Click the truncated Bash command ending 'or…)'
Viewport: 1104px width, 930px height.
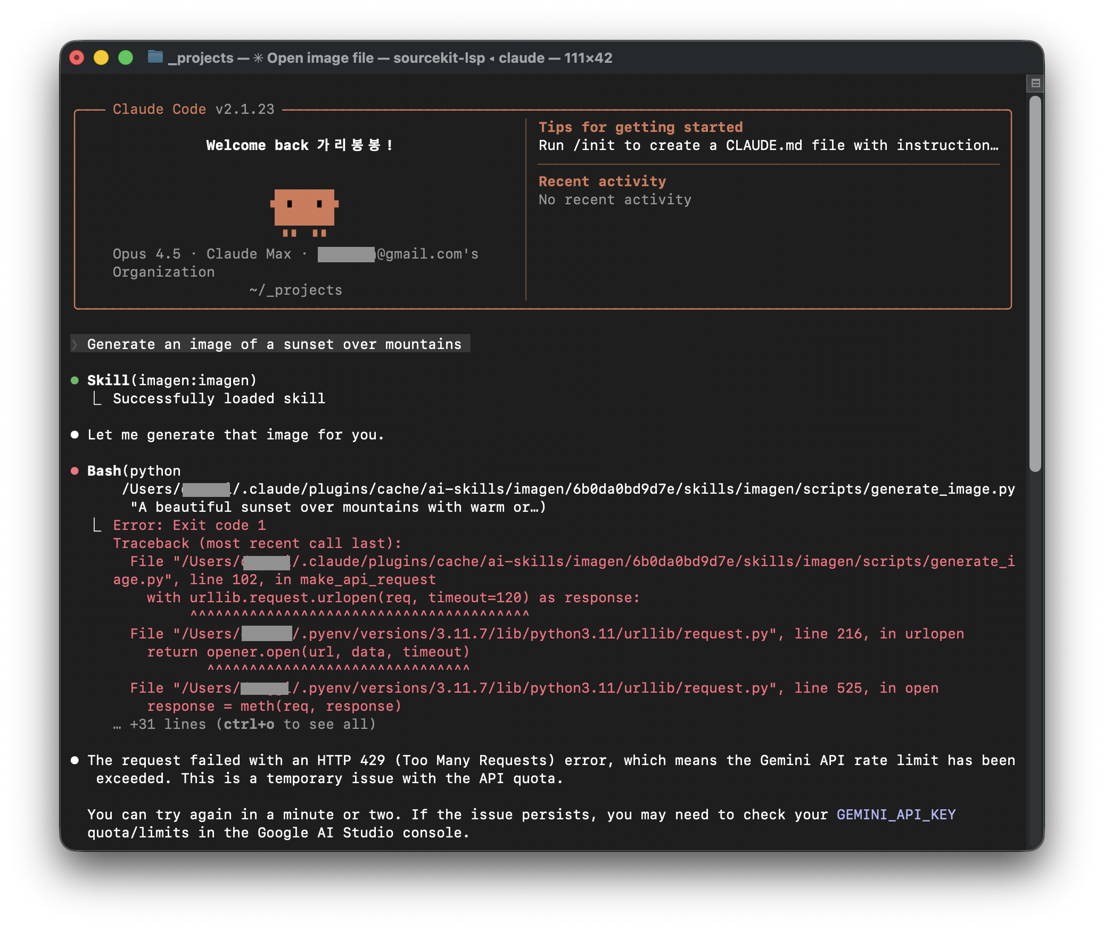pos(339,507)
